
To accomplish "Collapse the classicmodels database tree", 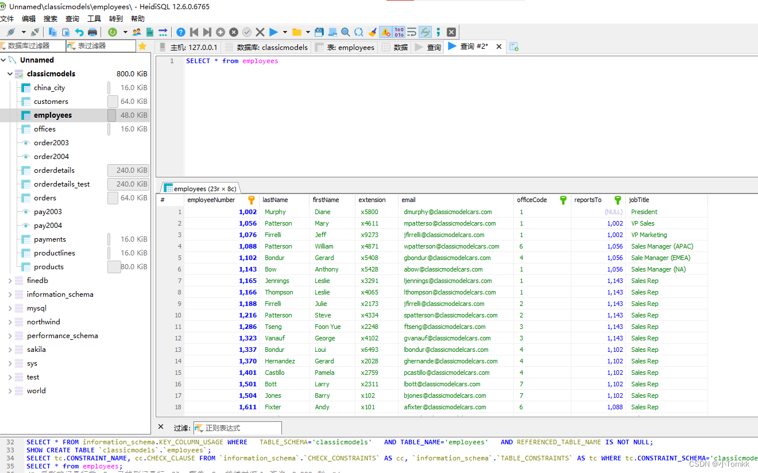I will click(x=9, y=73).
